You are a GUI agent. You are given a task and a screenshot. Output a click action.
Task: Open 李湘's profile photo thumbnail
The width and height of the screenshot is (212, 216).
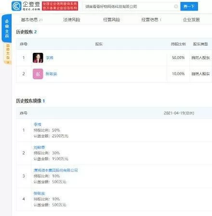tap(38, 58)
